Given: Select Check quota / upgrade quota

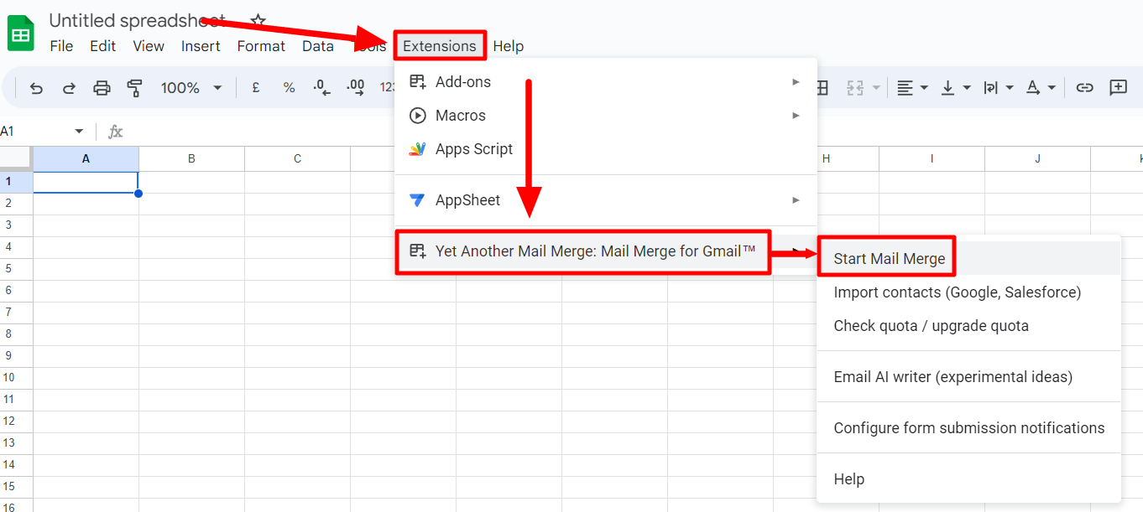Looking at the screenshot, I should point(969,326).
